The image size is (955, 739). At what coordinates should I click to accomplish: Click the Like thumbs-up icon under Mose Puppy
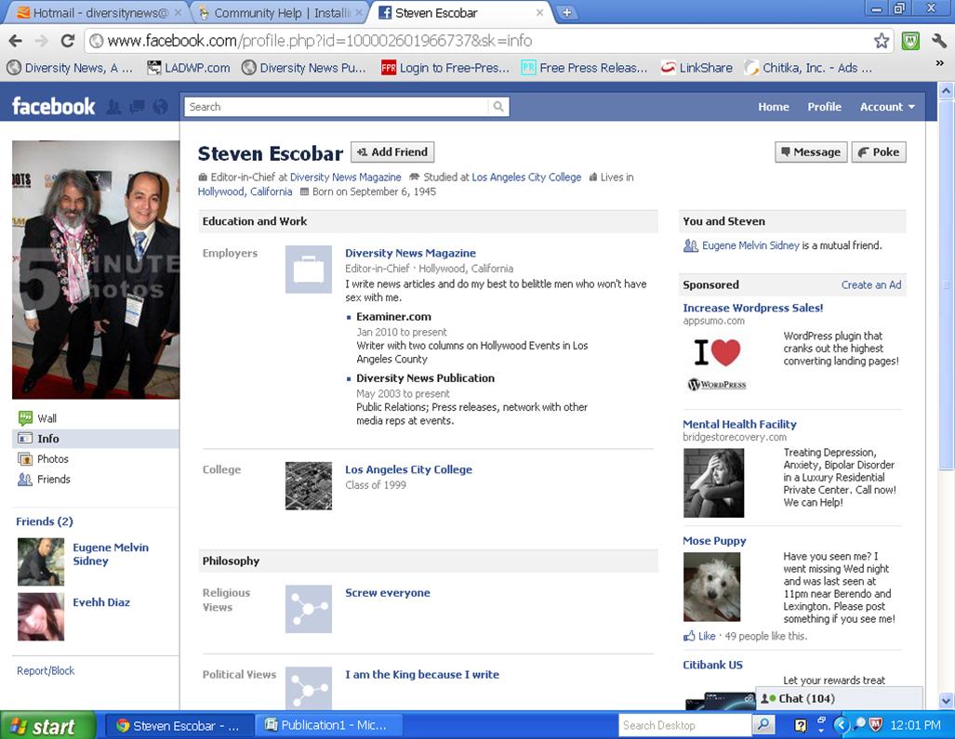pos(689,636)
